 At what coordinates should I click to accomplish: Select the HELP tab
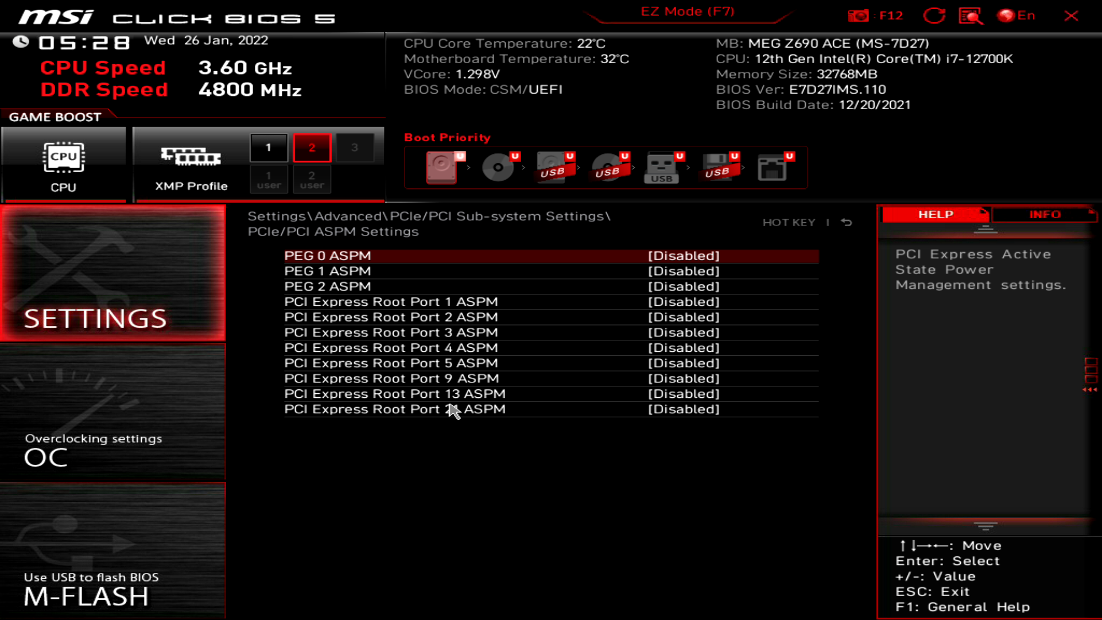(934, 214)
